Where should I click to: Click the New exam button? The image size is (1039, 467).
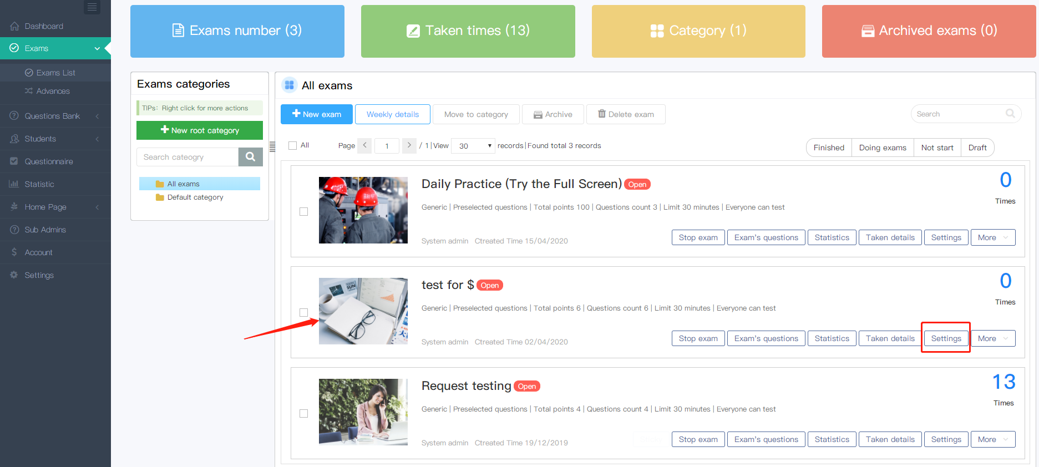coord(317,114)
